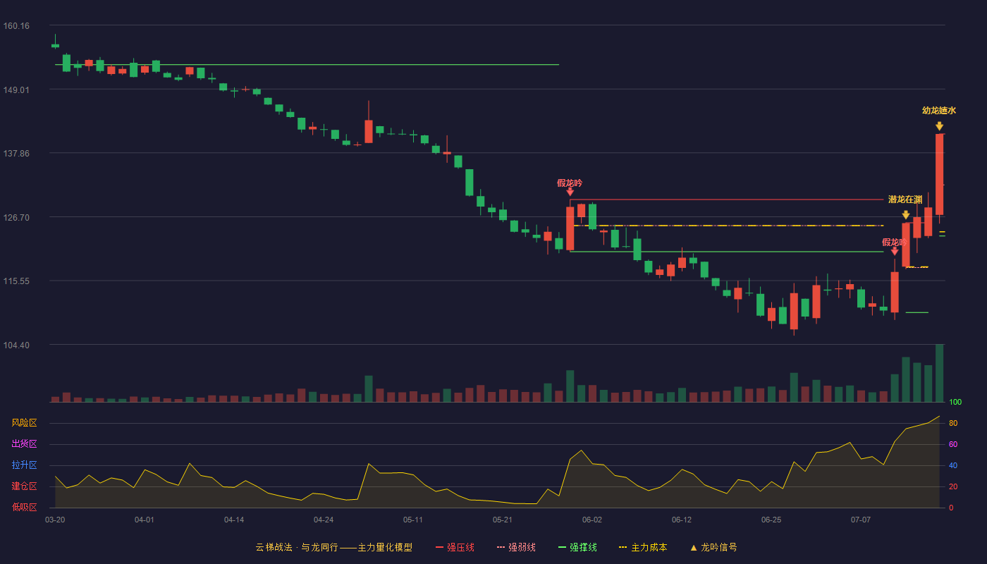
Task: Click the 126.70 price axis label
Action: point(16,217)
